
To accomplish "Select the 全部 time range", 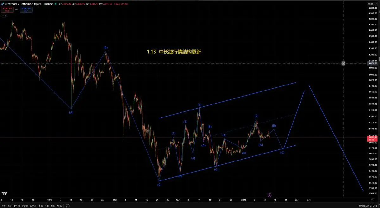I will [59, 206].
